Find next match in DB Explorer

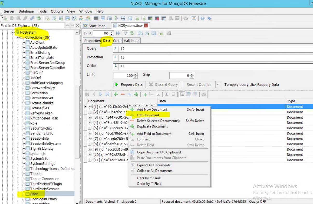73,26
